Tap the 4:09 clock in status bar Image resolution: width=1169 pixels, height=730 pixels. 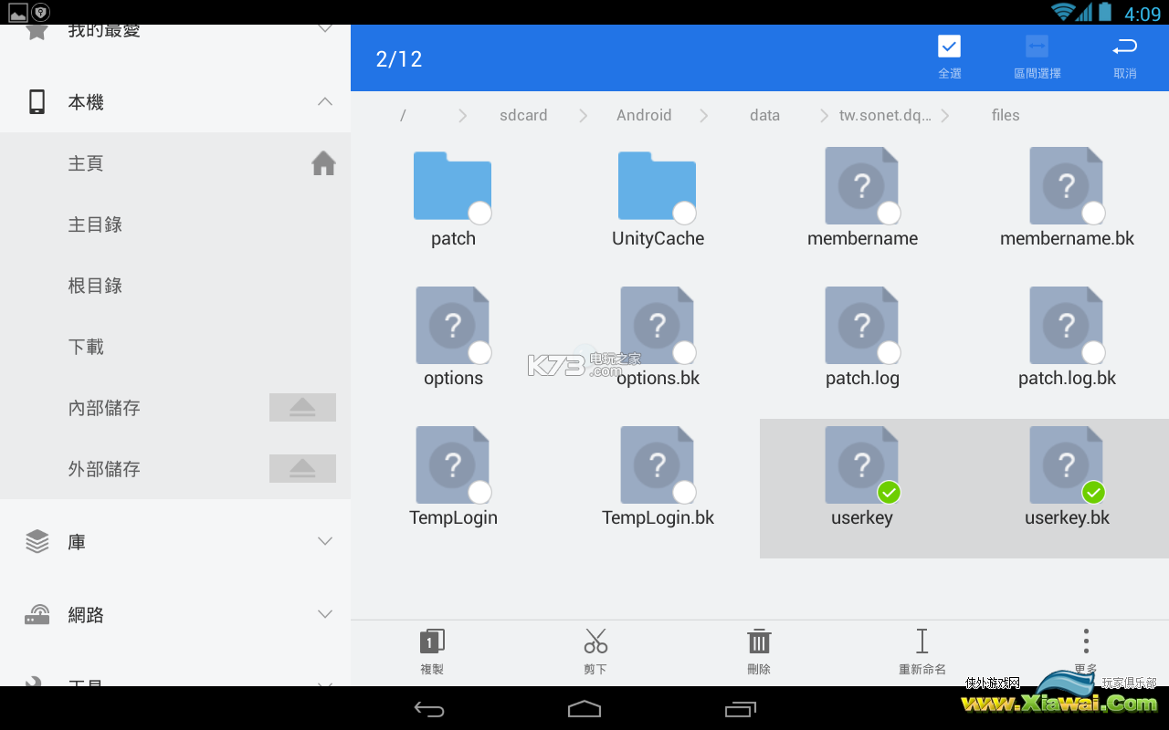[1143, 14]
